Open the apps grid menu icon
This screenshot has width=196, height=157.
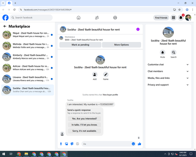(x=173, y=18)
